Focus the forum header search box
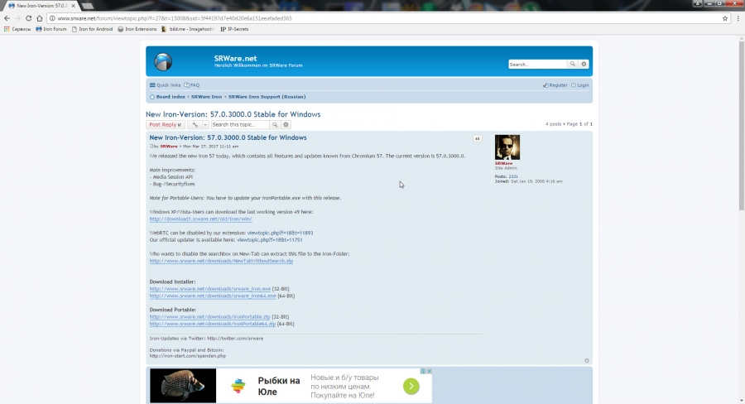745x404 pixels. click(x=537, y=65)
